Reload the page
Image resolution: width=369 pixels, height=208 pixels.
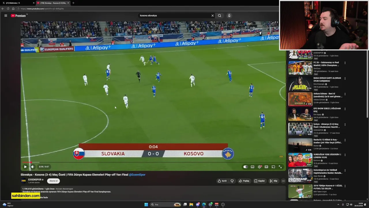coord(8,9)
